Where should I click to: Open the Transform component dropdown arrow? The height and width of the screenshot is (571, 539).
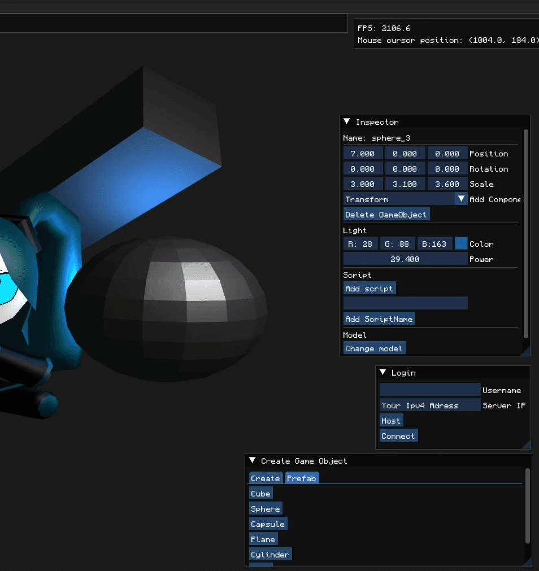pos(461,199)
